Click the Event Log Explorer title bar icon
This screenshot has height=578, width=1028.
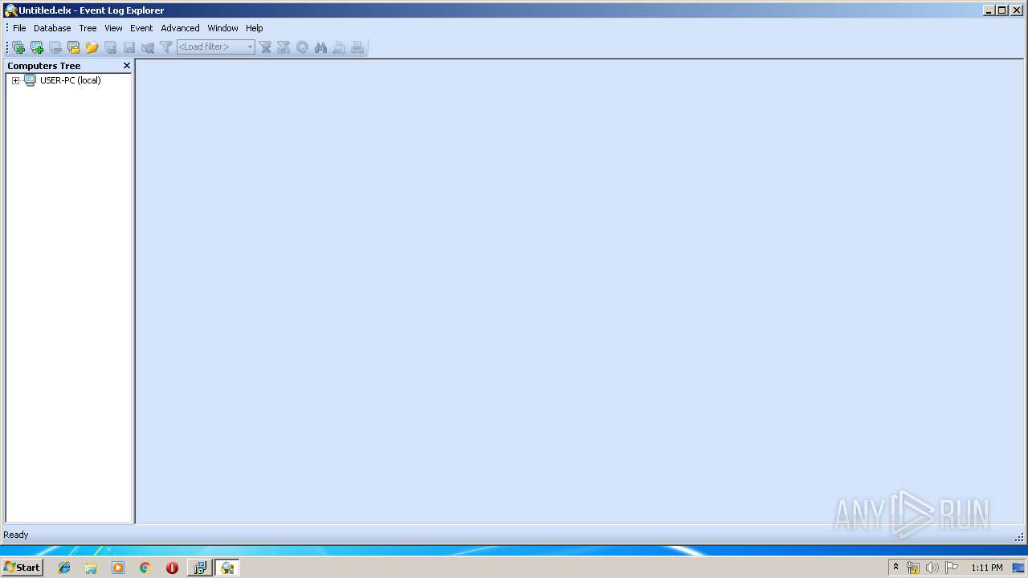click(10, 10)
